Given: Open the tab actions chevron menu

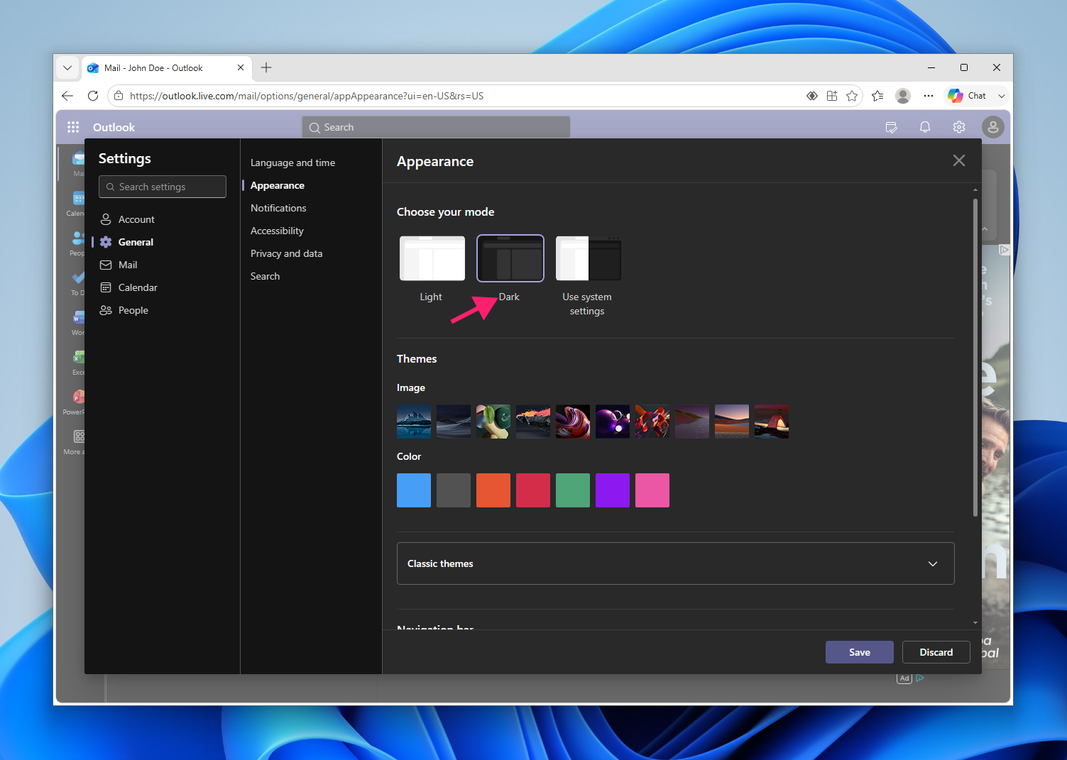Looking at the screenshot, I should tap(67, 68).
